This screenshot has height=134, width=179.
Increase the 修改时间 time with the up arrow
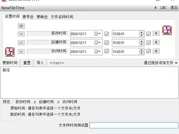click(142, 32)
